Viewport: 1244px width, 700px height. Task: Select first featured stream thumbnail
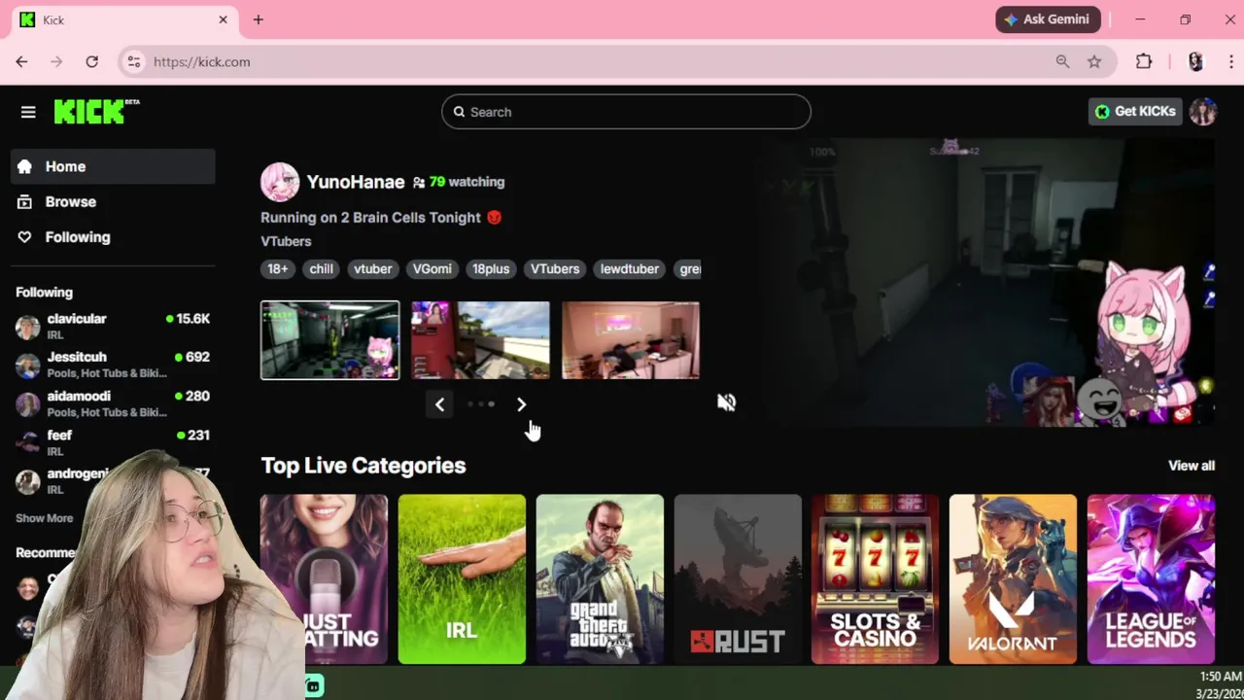click(329, 340)
